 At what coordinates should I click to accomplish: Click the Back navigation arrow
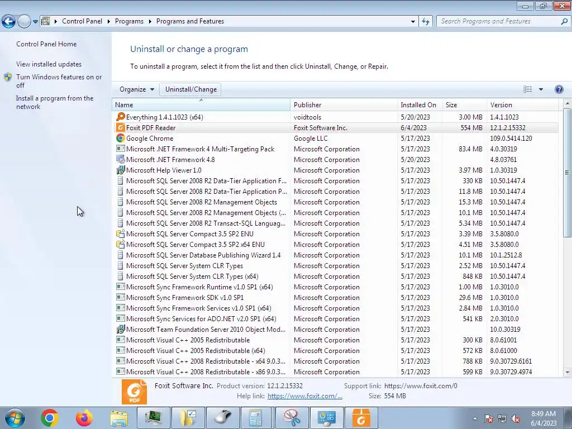[9, 22]
